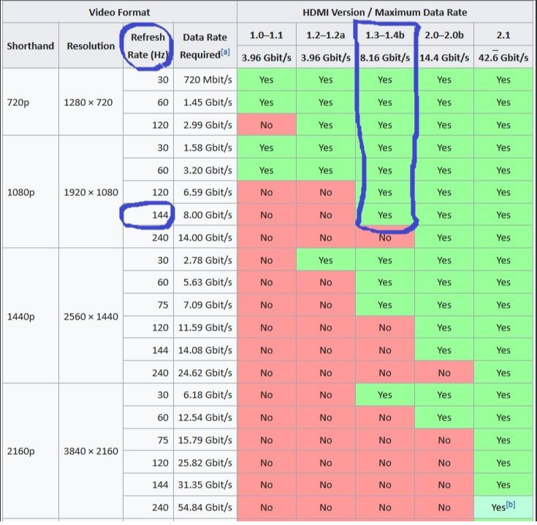Click the 2.99 Gbit/s data rate cell
537x525 pixels.
(205, 125)
